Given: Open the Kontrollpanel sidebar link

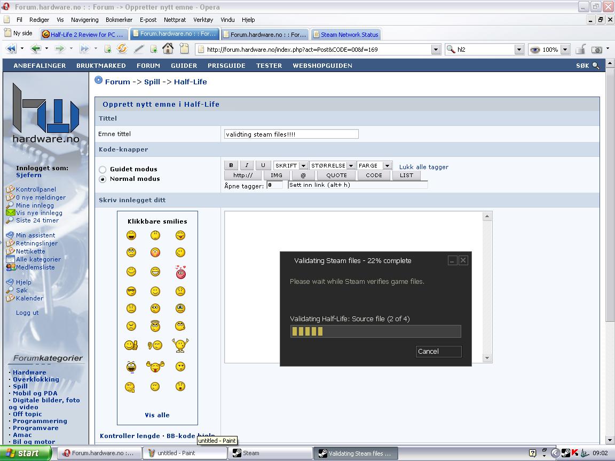Looking at the screenshot, I should (x=36, y=189).
